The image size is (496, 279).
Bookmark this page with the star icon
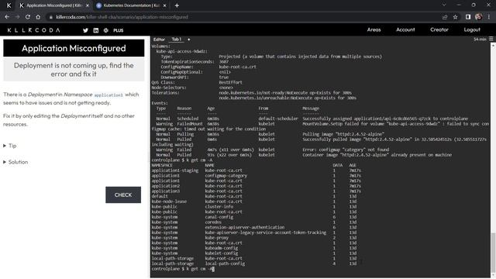455,17
